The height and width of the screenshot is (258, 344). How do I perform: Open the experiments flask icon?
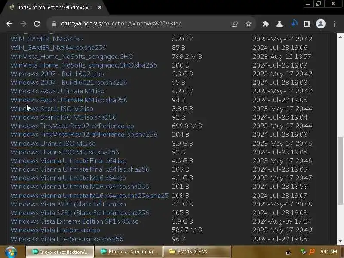[279, 24]
